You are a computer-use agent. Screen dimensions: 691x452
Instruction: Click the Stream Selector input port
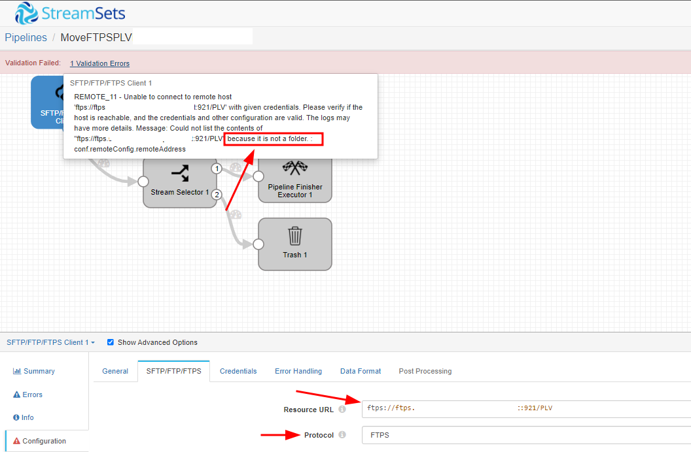[x=143, y=181]
